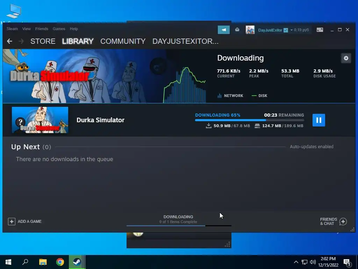Click the ADD A GAME label
Screen dimensions: 358x269
[30, 221]
